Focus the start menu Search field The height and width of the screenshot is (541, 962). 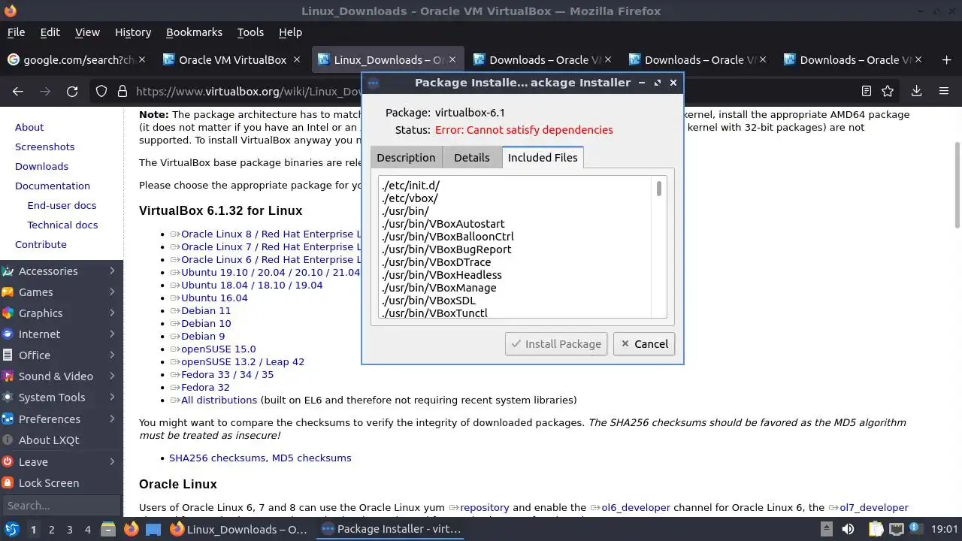[x=60, y=505]
